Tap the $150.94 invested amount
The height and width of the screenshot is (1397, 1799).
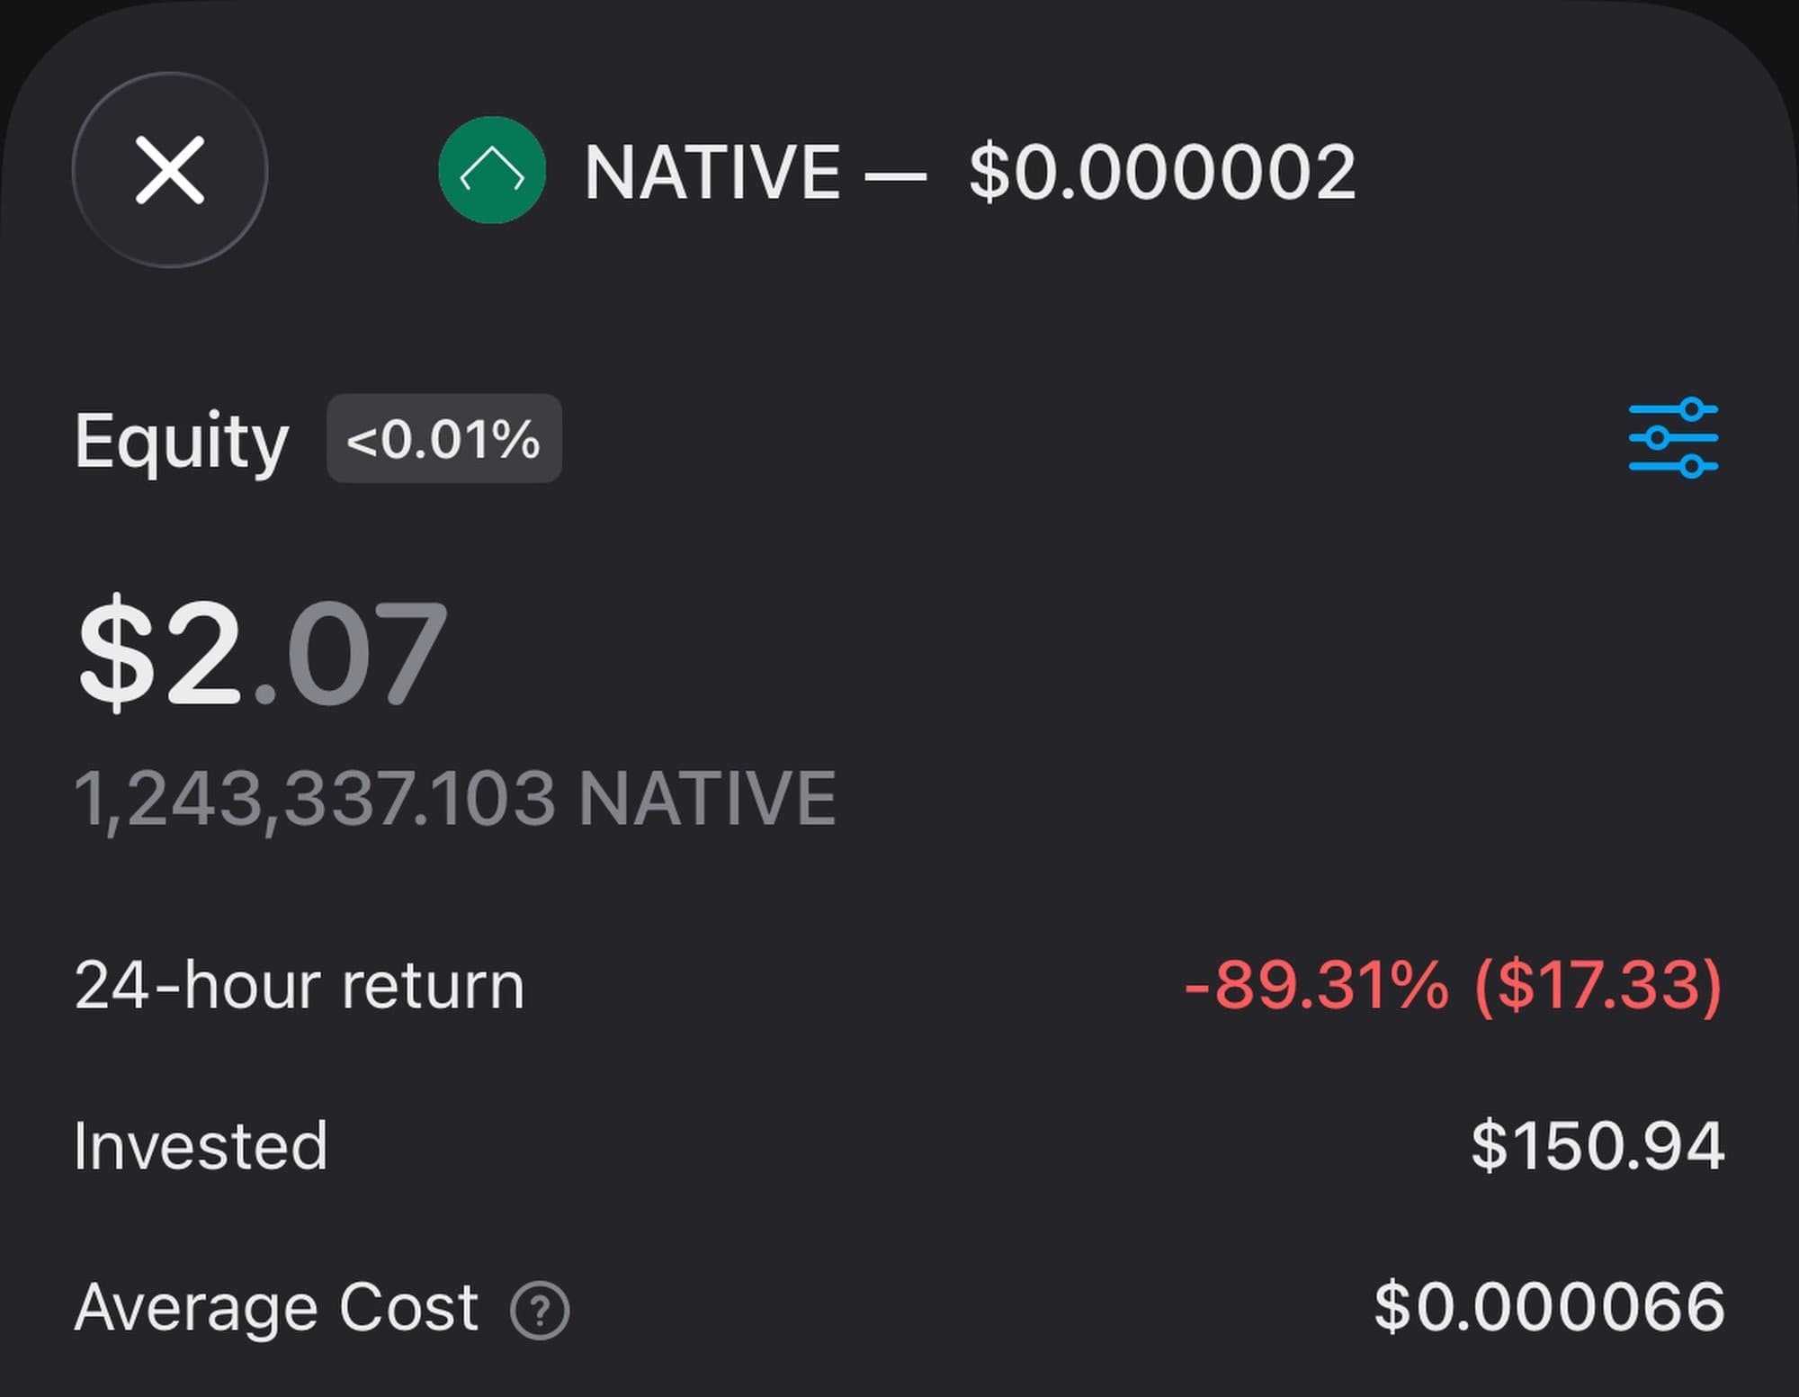[x=1598, y=1146]
